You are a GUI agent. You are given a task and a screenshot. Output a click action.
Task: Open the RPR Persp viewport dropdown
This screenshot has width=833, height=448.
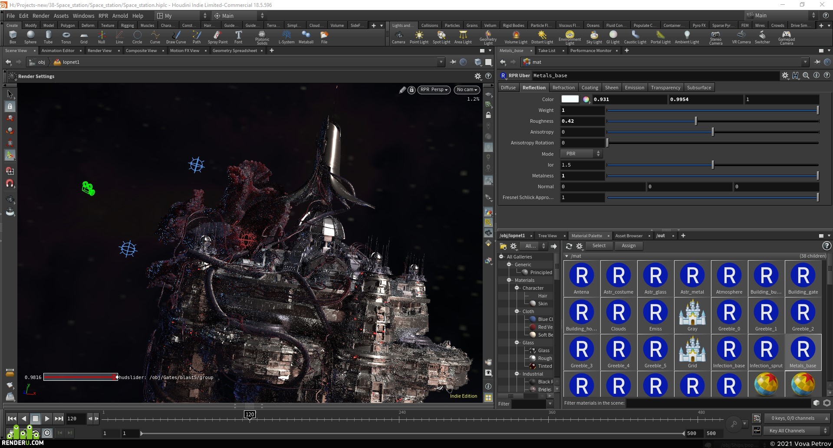[x=434, y=90]
